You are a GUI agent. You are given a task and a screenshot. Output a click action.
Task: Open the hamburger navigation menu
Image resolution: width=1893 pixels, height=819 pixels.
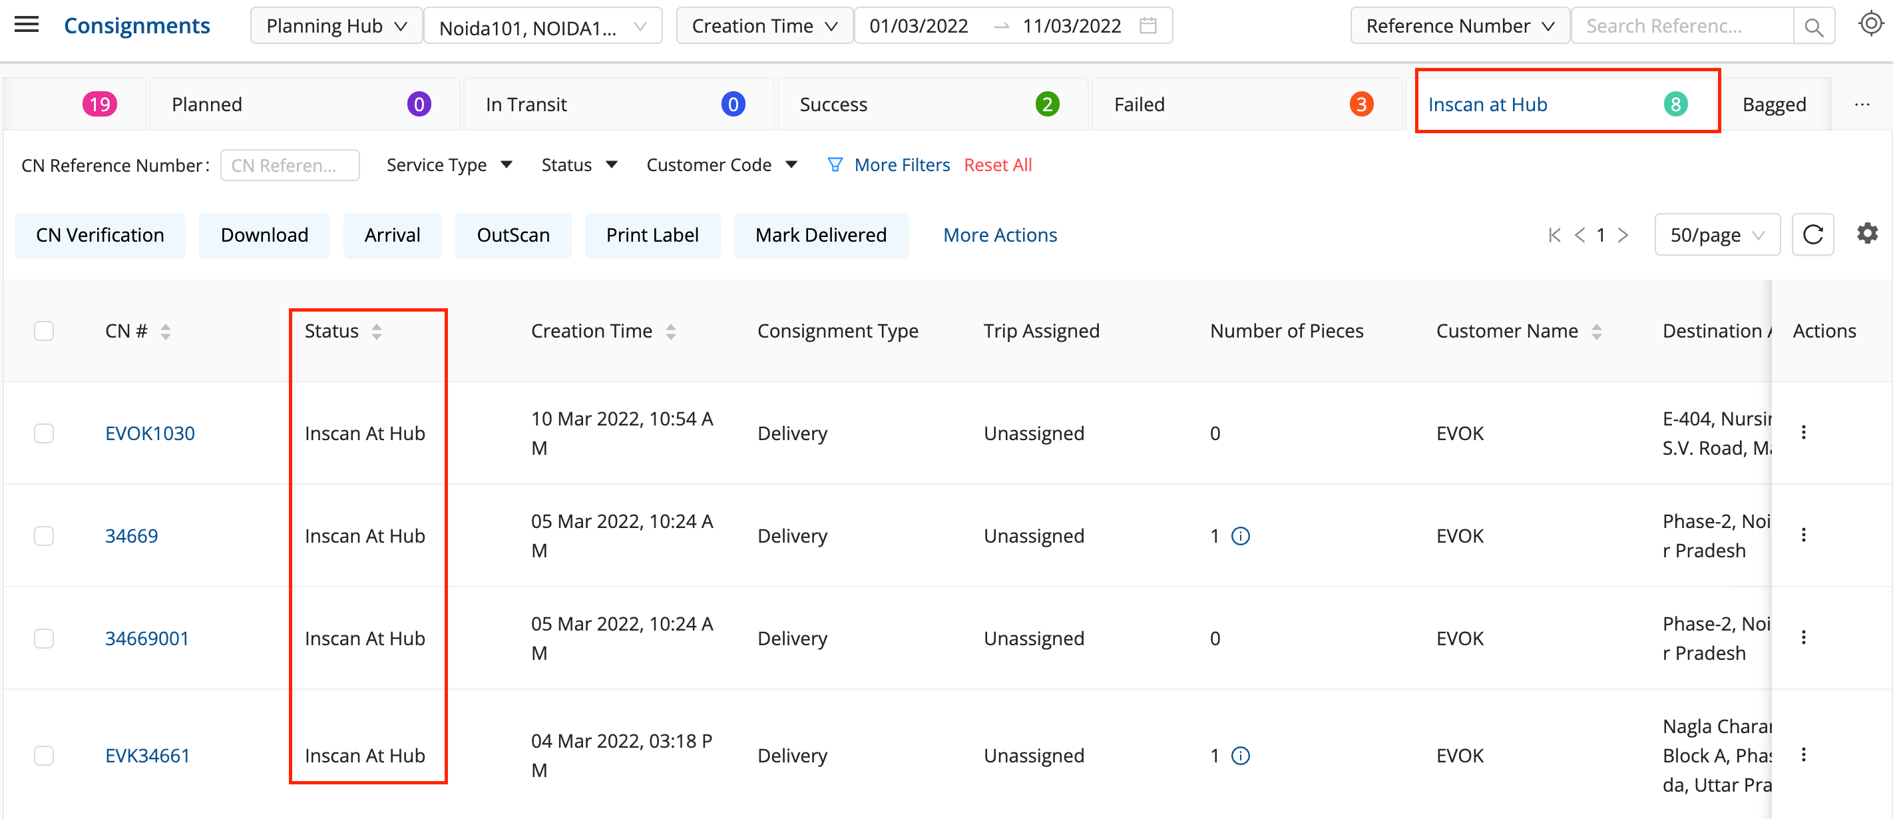point(27,25)
